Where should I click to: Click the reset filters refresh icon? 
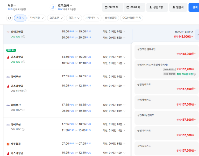click(10, 18)
